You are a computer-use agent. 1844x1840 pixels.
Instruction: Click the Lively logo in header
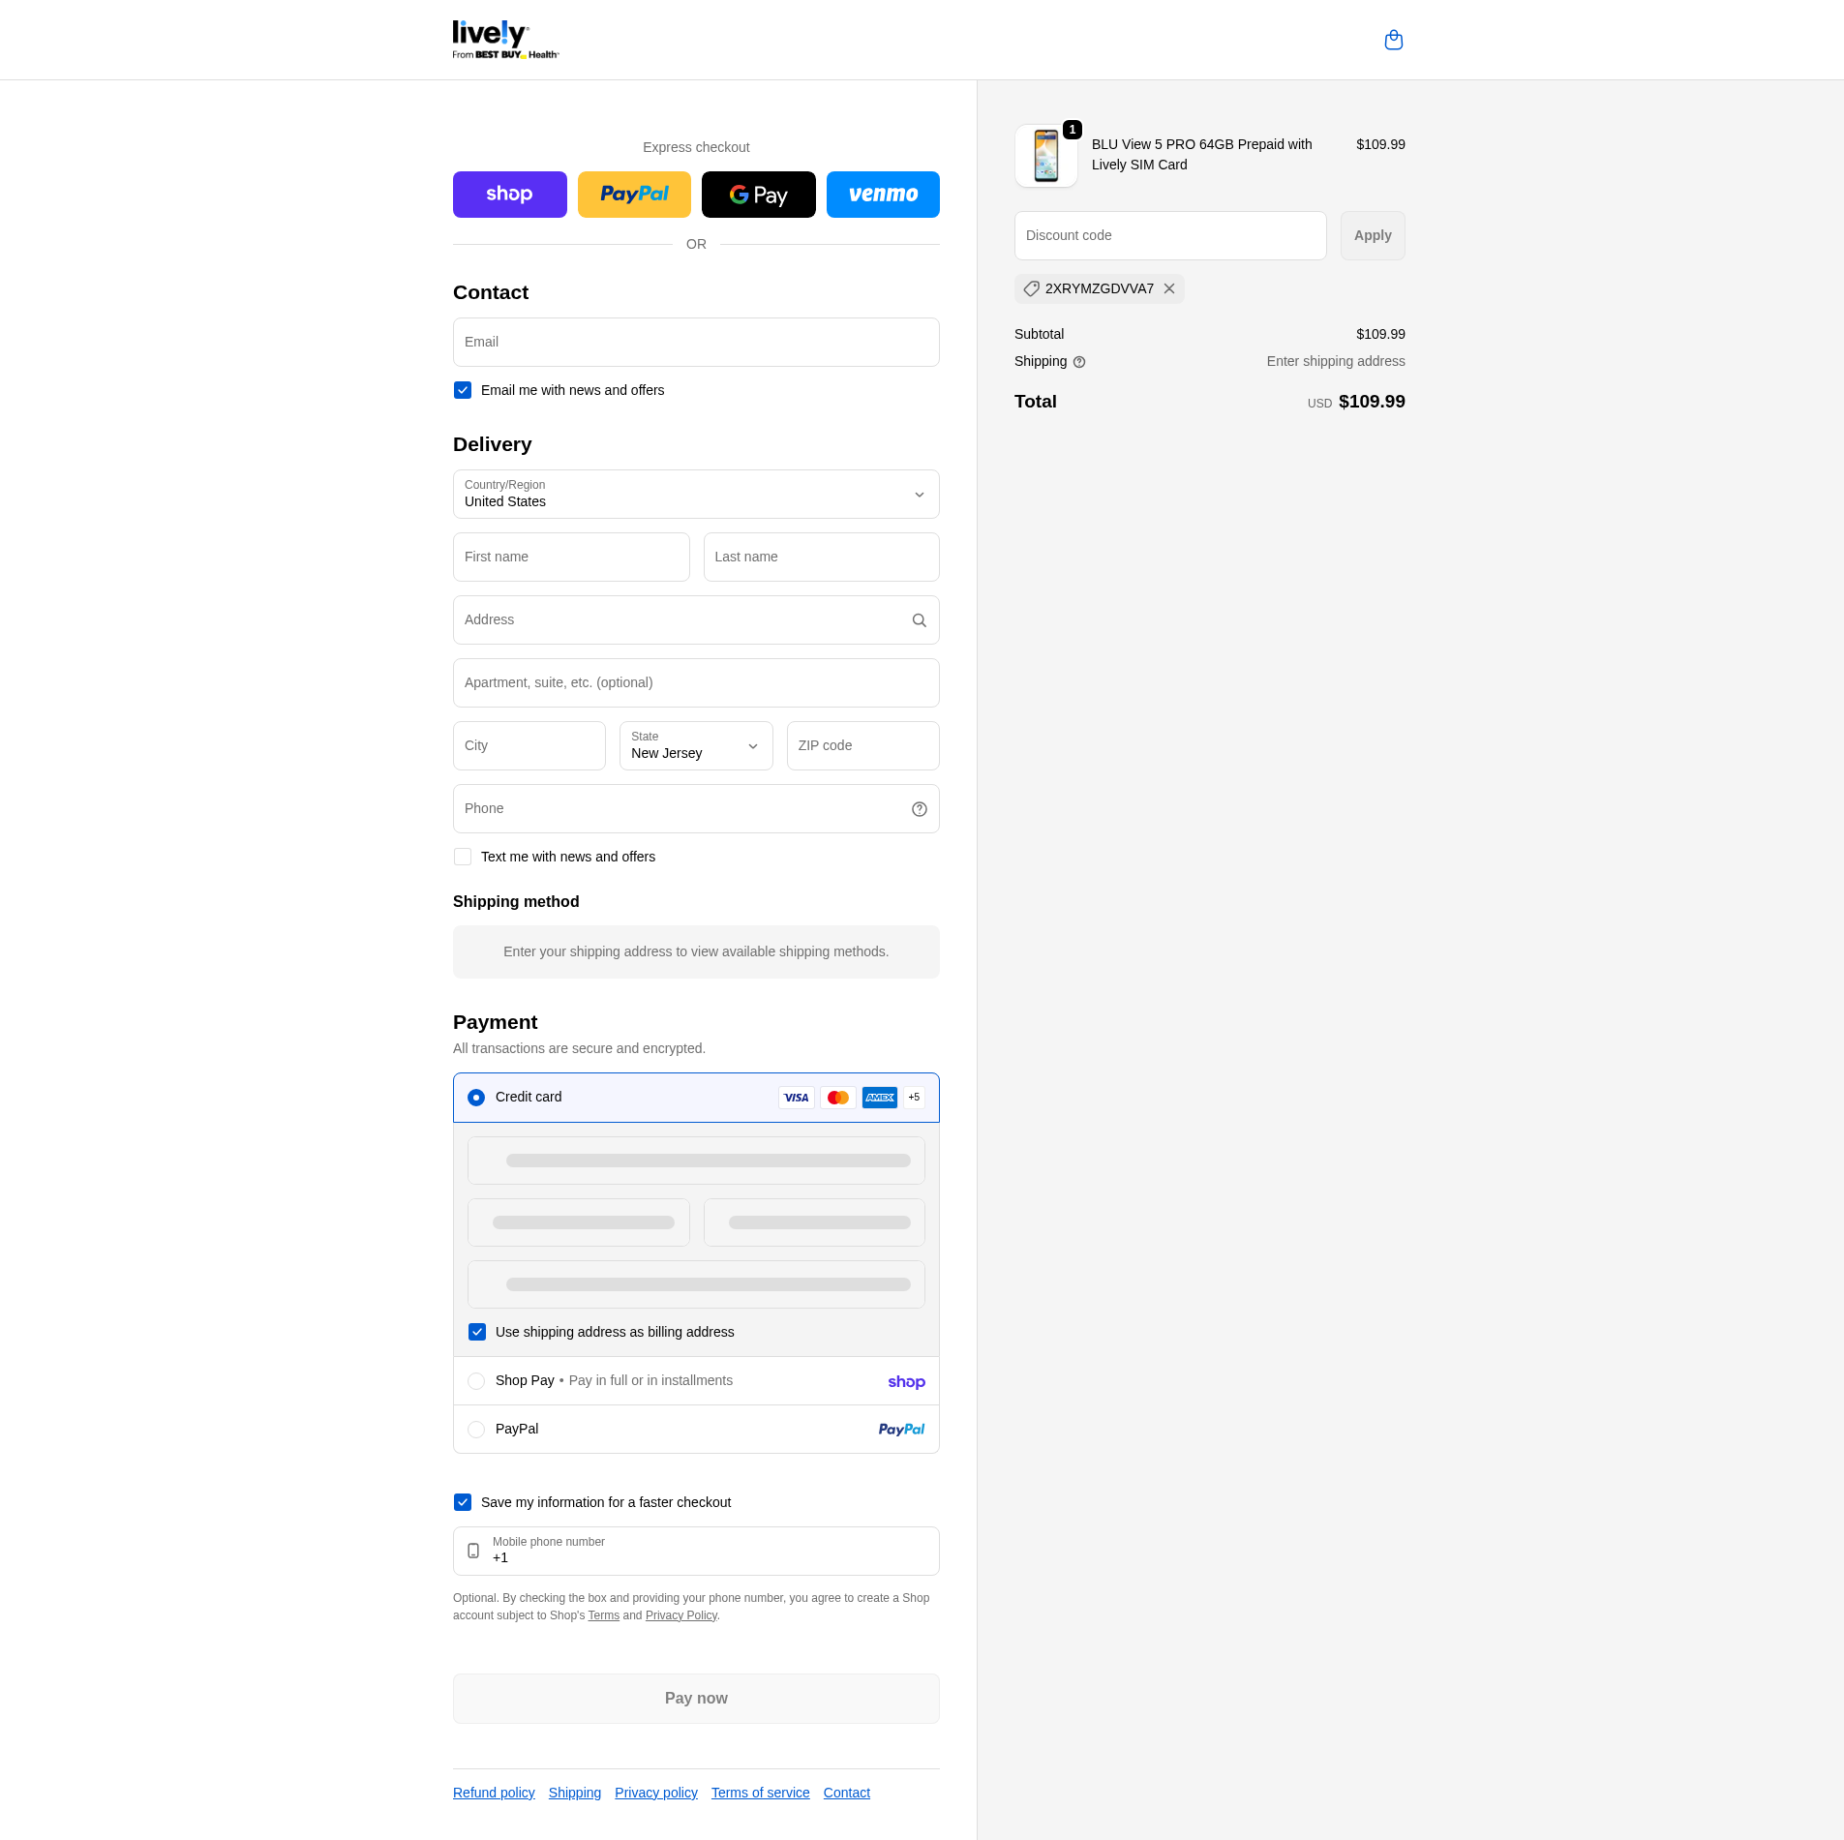tap(505, 40)
